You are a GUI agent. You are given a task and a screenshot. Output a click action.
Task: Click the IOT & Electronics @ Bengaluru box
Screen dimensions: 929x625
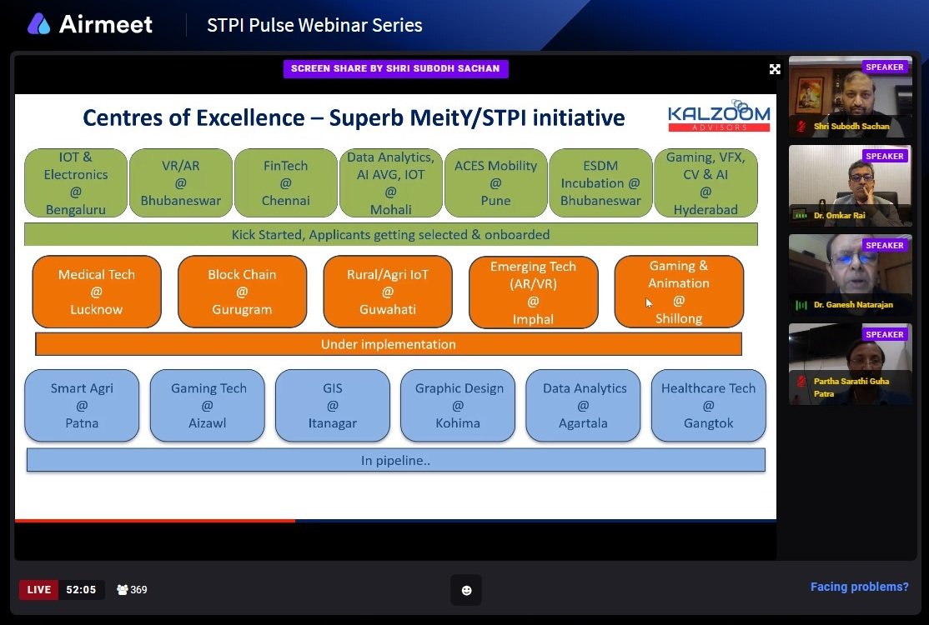pos(75,182)
